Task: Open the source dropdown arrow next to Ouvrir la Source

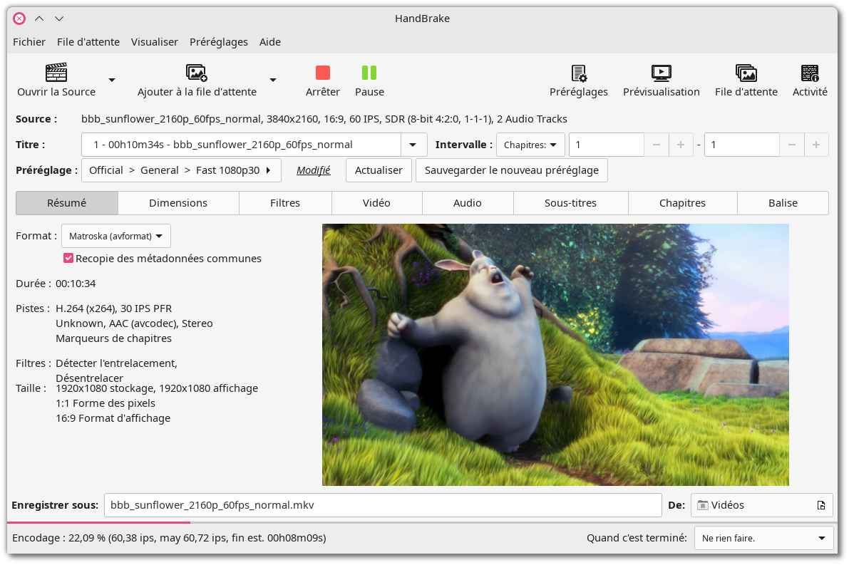Action: click(111, 80)
